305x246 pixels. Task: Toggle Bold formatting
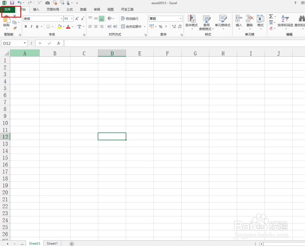click(x=26, y=27)
